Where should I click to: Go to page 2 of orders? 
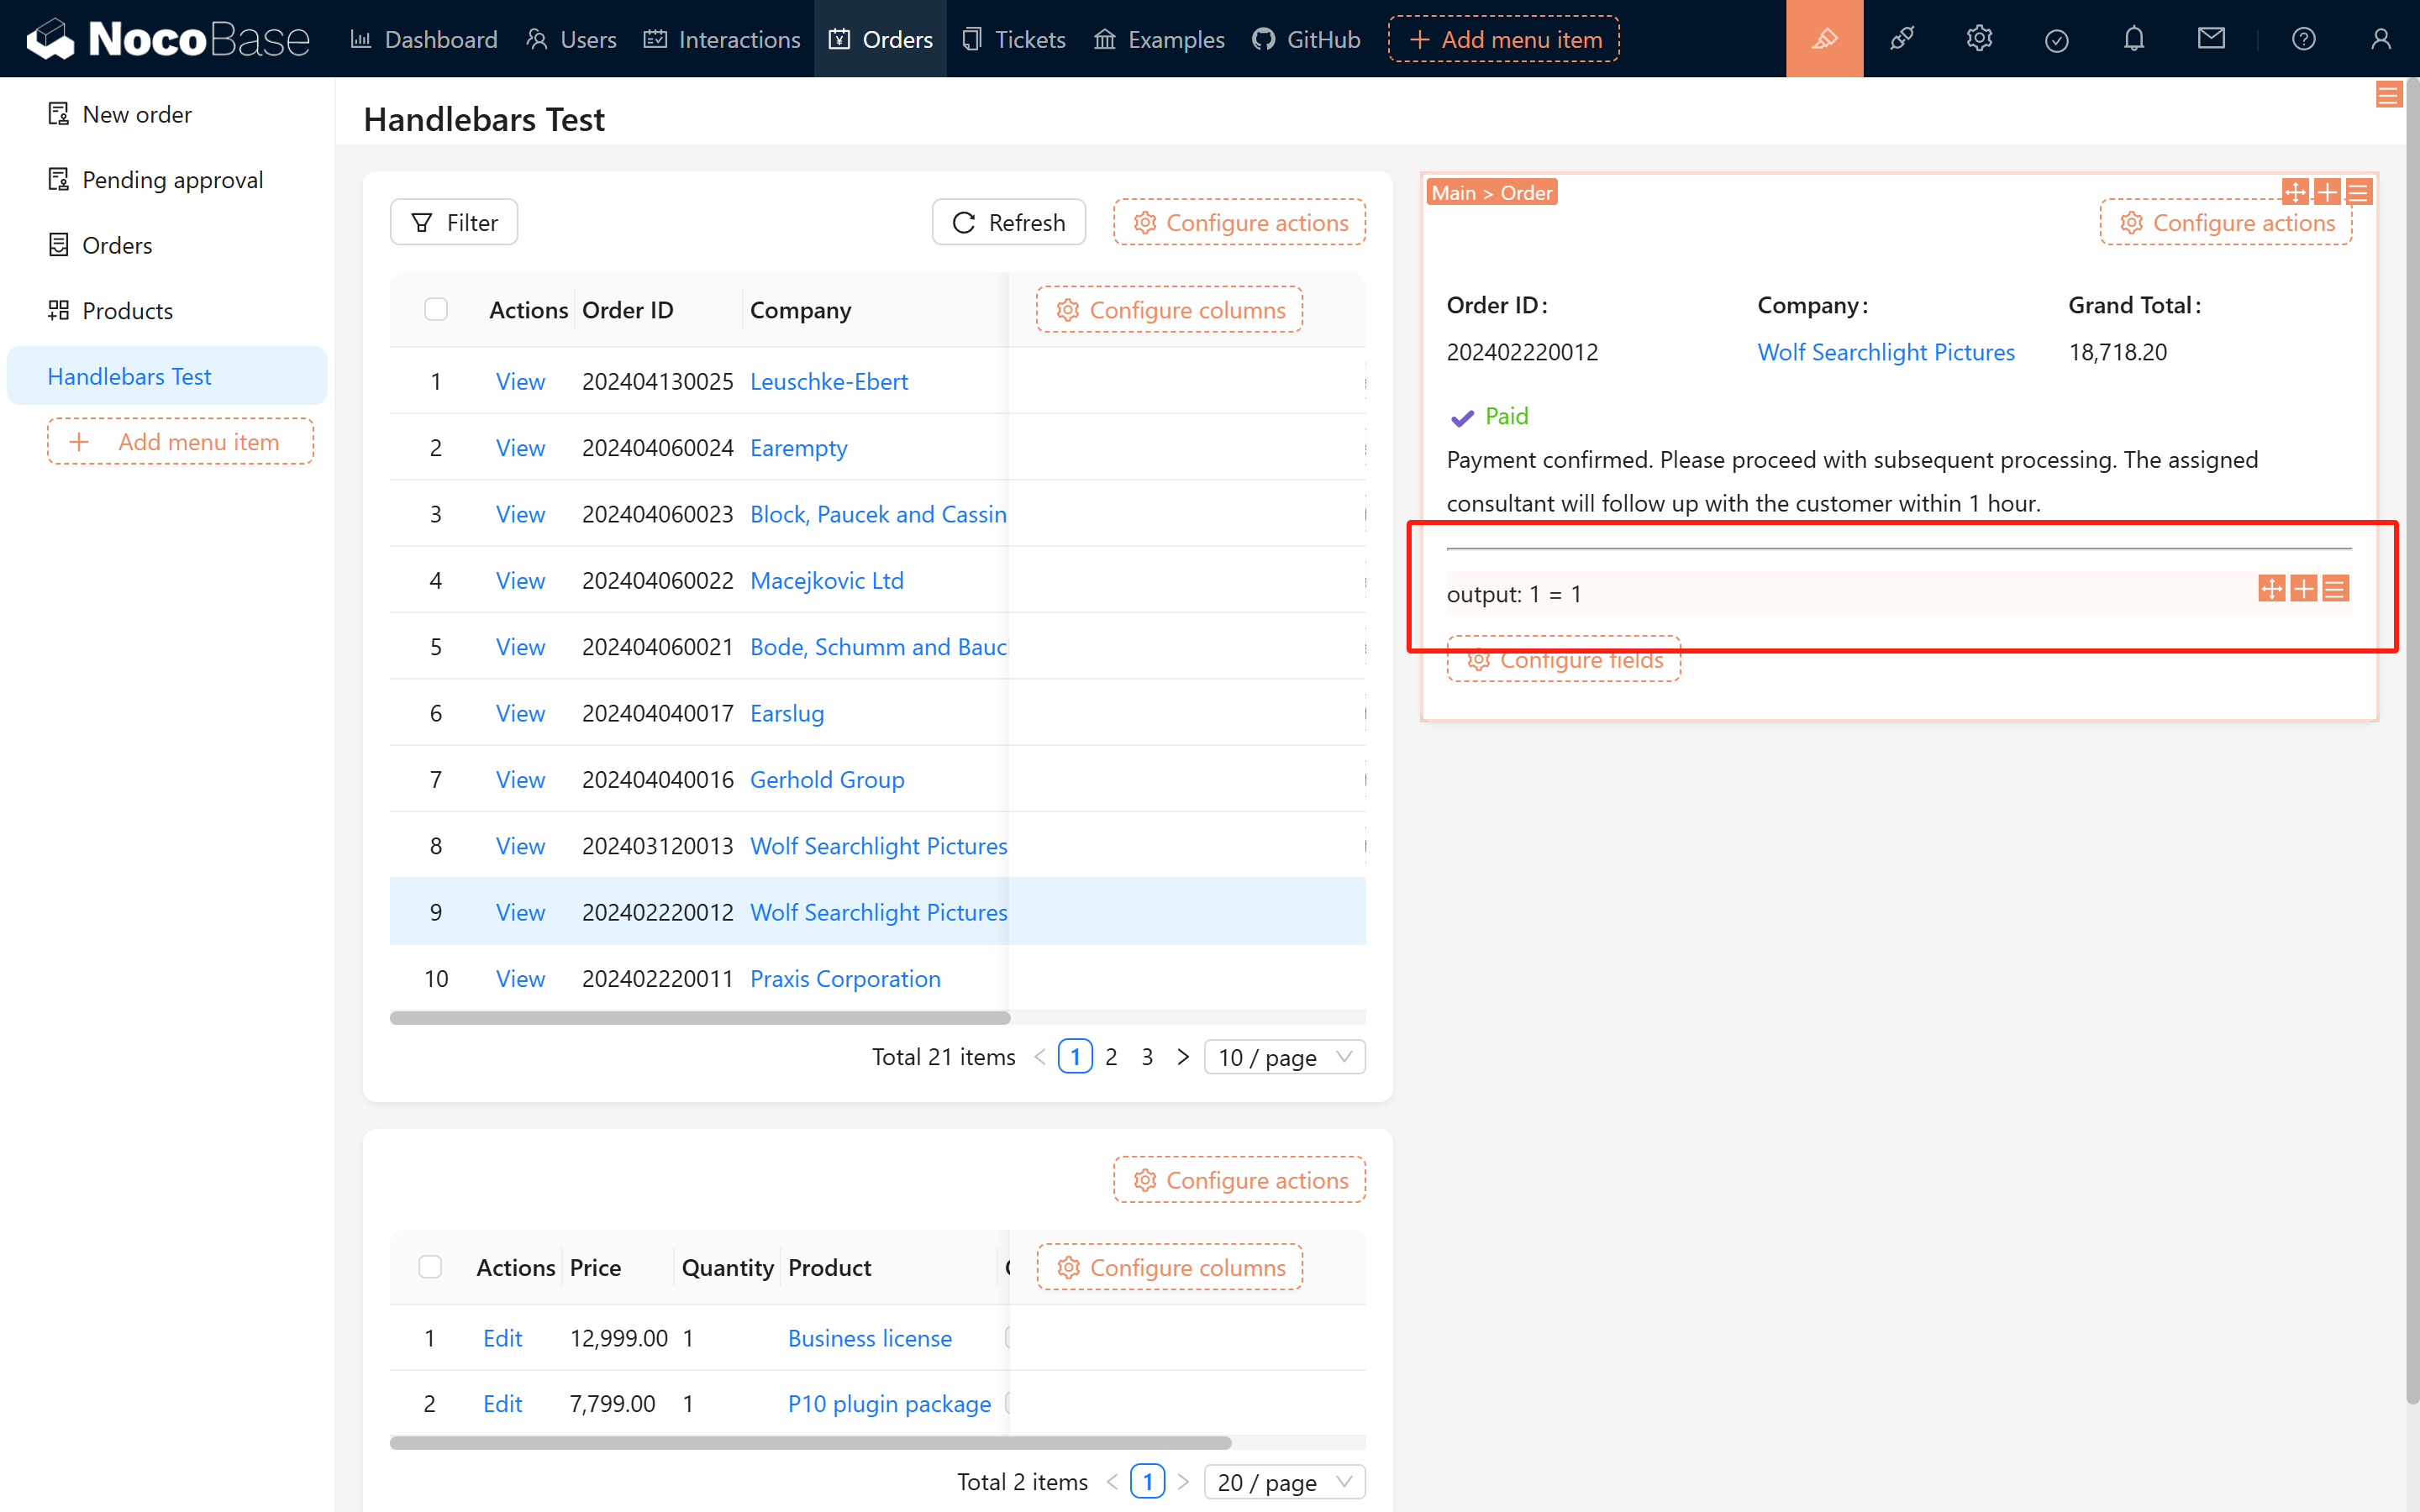click(x=1111, y=1057)
